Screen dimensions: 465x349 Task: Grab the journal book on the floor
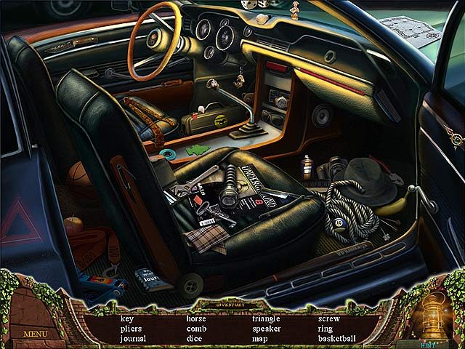[x=152, y=280]
